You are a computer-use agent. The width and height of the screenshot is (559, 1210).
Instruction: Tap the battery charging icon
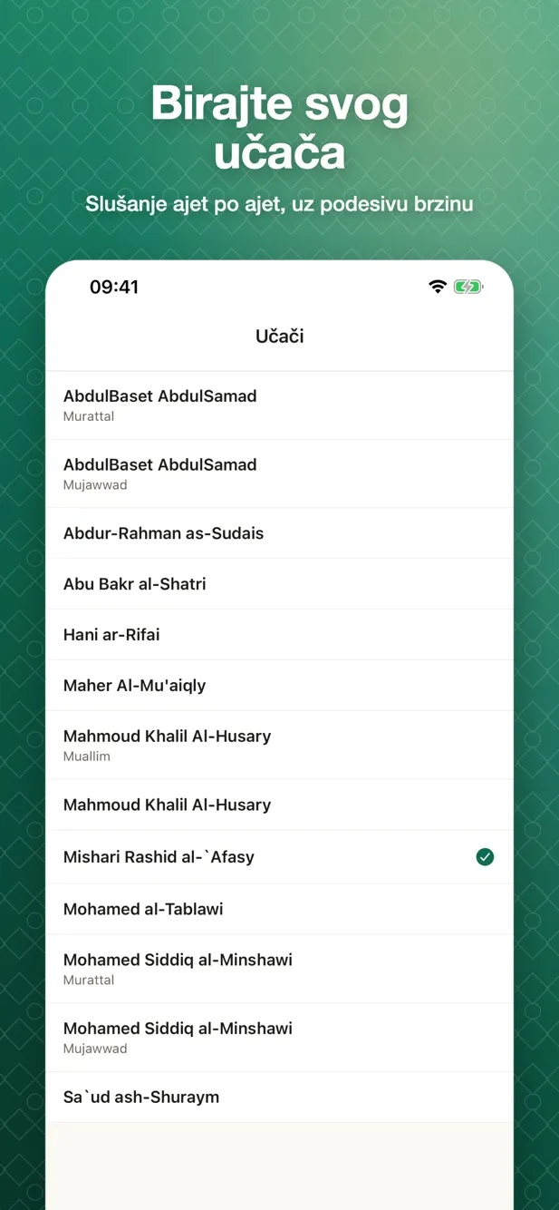click(468, 287)
